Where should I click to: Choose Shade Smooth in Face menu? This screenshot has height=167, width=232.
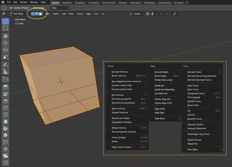coord(202,140)
